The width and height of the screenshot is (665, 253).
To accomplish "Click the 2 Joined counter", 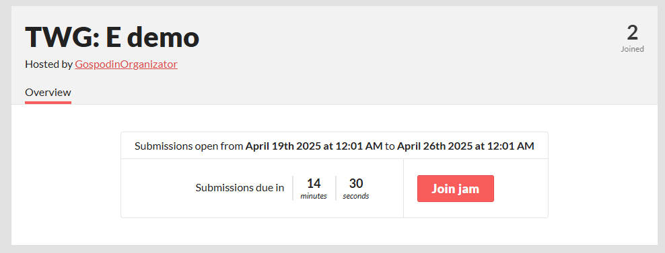I will coord(632,38).
